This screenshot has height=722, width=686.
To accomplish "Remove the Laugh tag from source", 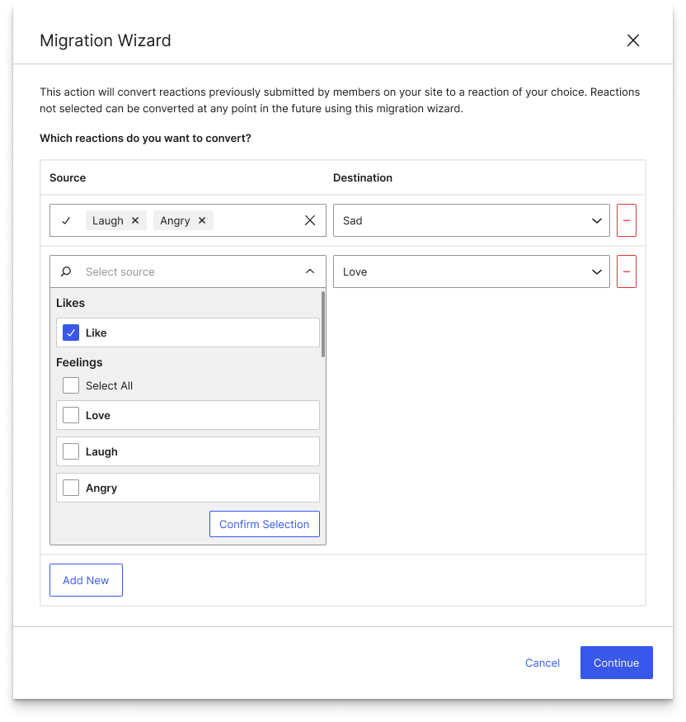I will click(135, 221).
